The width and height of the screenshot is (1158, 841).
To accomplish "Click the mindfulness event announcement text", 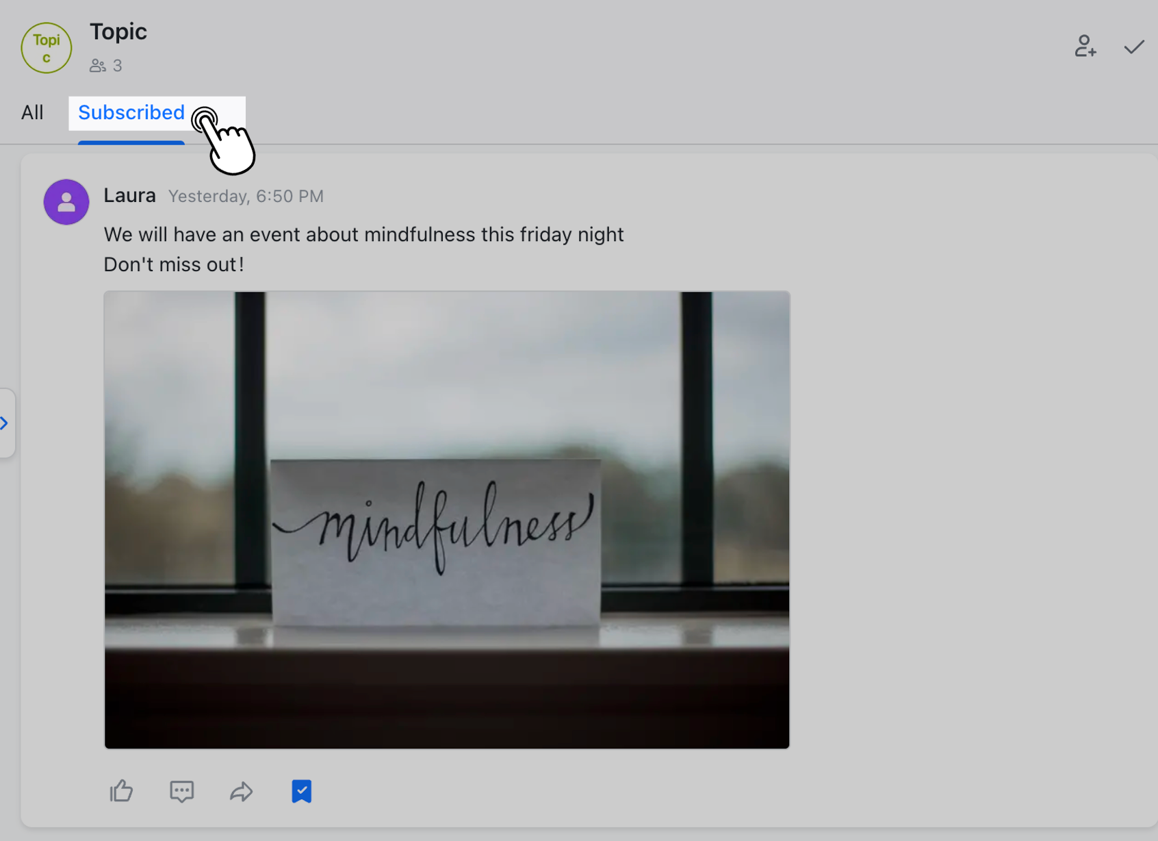I will click(363, 234).
